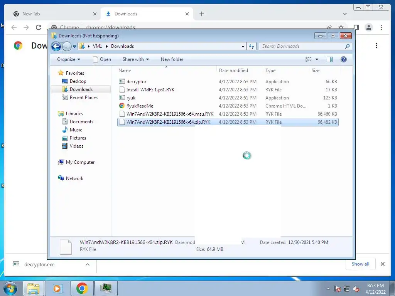Open Recent Places under Favorites
Image resolution: width=395 pixels, height=296 pixels.
tap(83, 98)
